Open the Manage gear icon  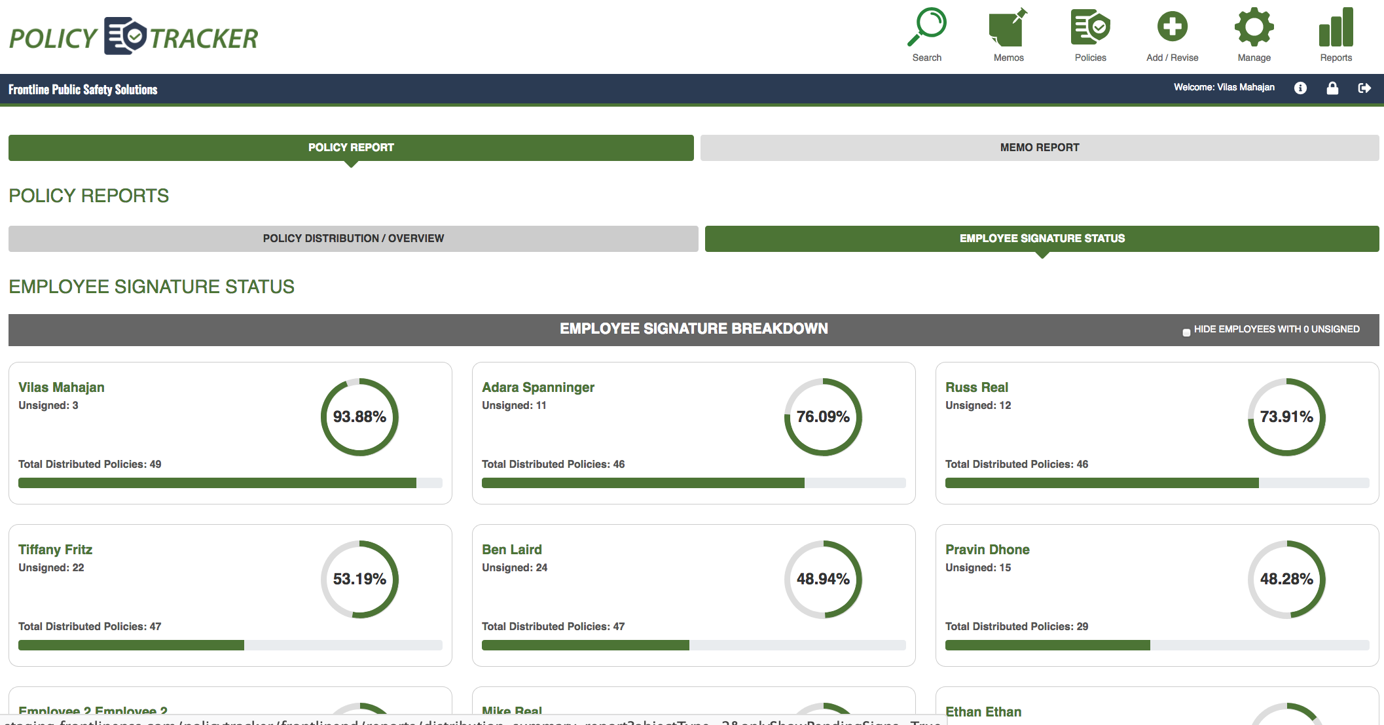click(1253, 26)
